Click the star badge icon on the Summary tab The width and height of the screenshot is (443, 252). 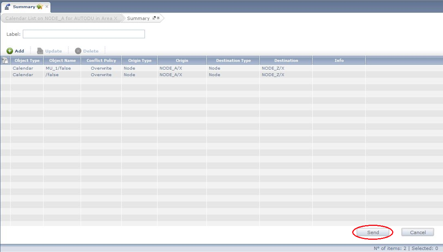pyautogui.click(x=39, y=6)
